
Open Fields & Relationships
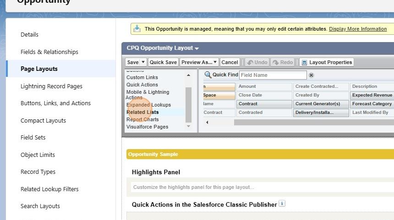coord(49,52)
